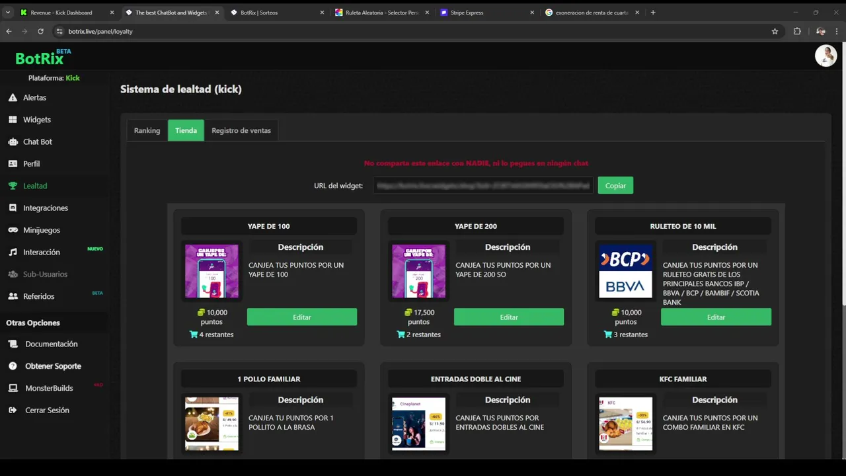Reload the page in browser

[40, 31]
